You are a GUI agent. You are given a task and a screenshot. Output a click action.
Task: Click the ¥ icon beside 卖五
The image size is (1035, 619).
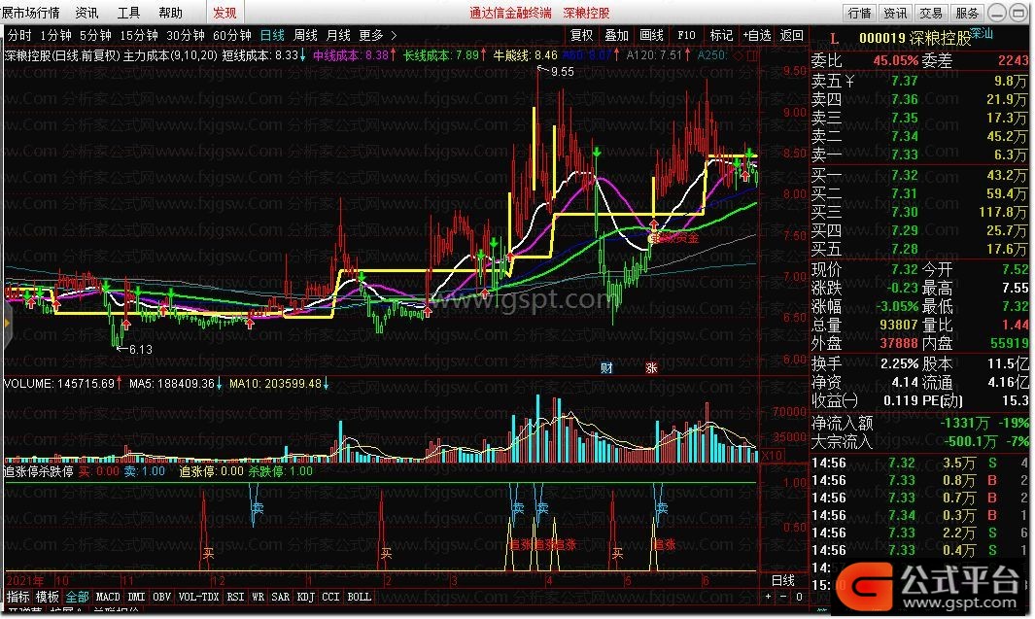(849, 81)
